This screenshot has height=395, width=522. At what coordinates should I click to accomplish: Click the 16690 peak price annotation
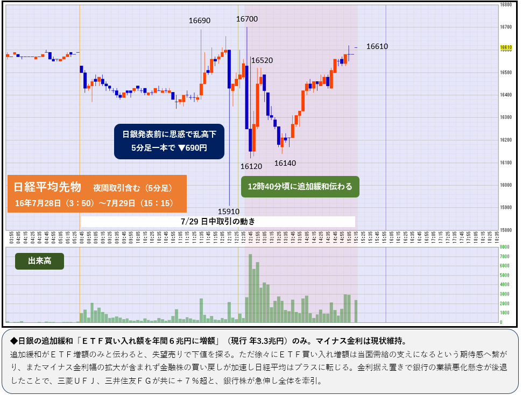pyautogui.click(x=199, y=20)
